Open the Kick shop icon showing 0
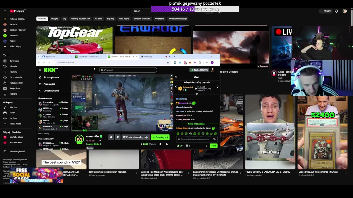353x198 pixels. (188, 146)
